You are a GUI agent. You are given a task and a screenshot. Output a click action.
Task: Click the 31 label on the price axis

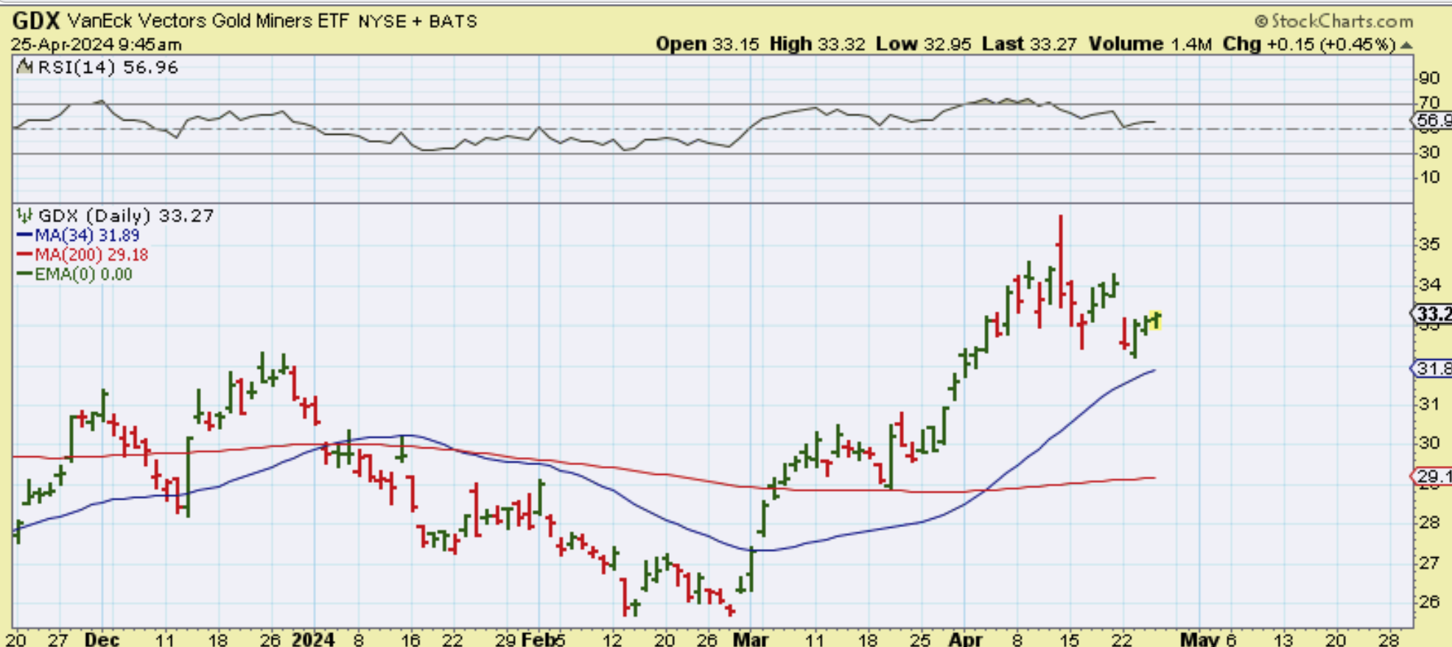point(1428,404)
